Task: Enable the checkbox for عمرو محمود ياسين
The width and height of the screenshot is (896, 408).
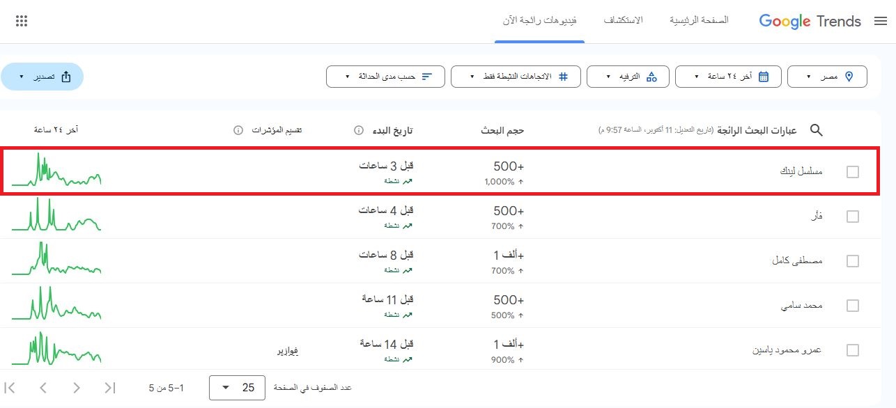Action: click(853, 349)
